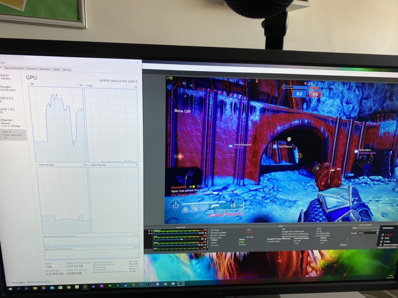
Task: Open the Video Decode graph dropdown
Action: point(98,165)
